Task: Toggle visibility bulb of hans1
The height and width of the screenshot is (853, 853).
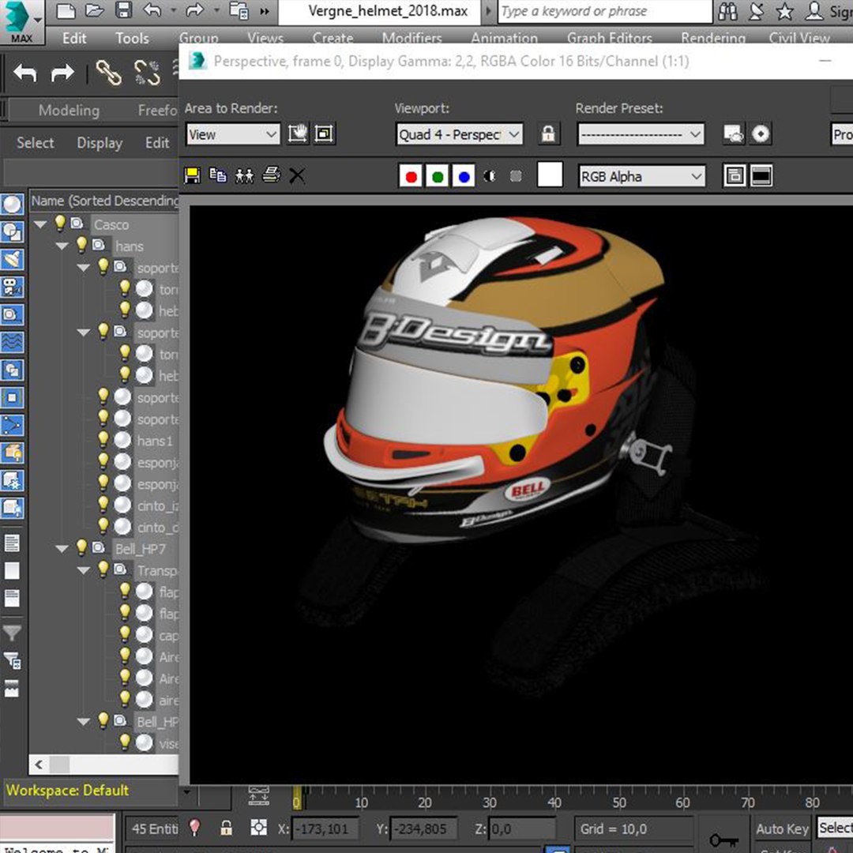Action: click(103, 440)
